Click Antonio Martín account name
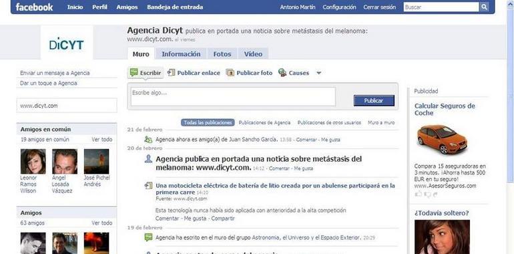 (298, 7)
